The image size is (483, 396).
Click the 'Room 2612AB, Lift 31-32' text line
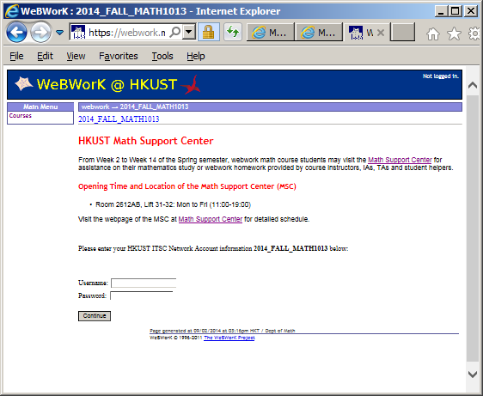pos(173,204)
